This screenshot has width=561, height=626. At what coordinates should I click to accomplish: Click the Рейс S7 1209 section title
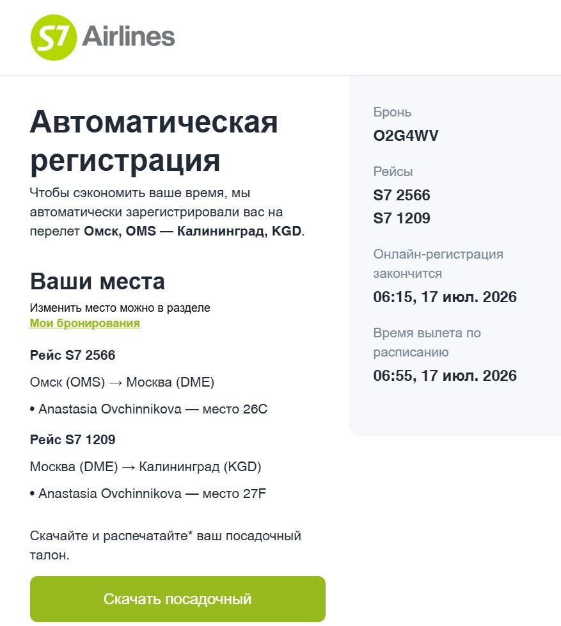(73, 440)
